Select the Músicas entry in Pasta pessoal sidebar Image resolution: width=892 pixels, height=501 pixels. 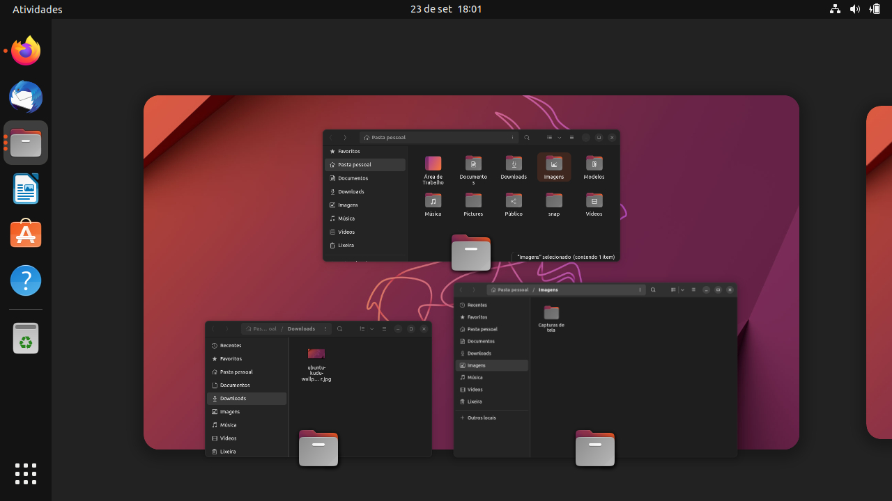click(344, 218)
